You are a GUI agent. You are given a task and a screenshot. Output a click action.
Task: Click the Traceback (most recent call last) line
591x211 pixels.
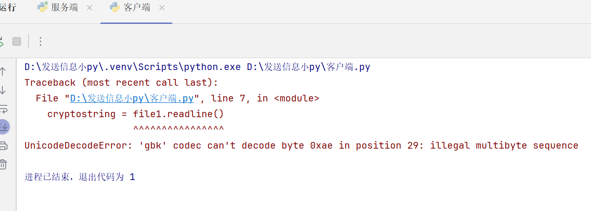[x=121, y=83]
